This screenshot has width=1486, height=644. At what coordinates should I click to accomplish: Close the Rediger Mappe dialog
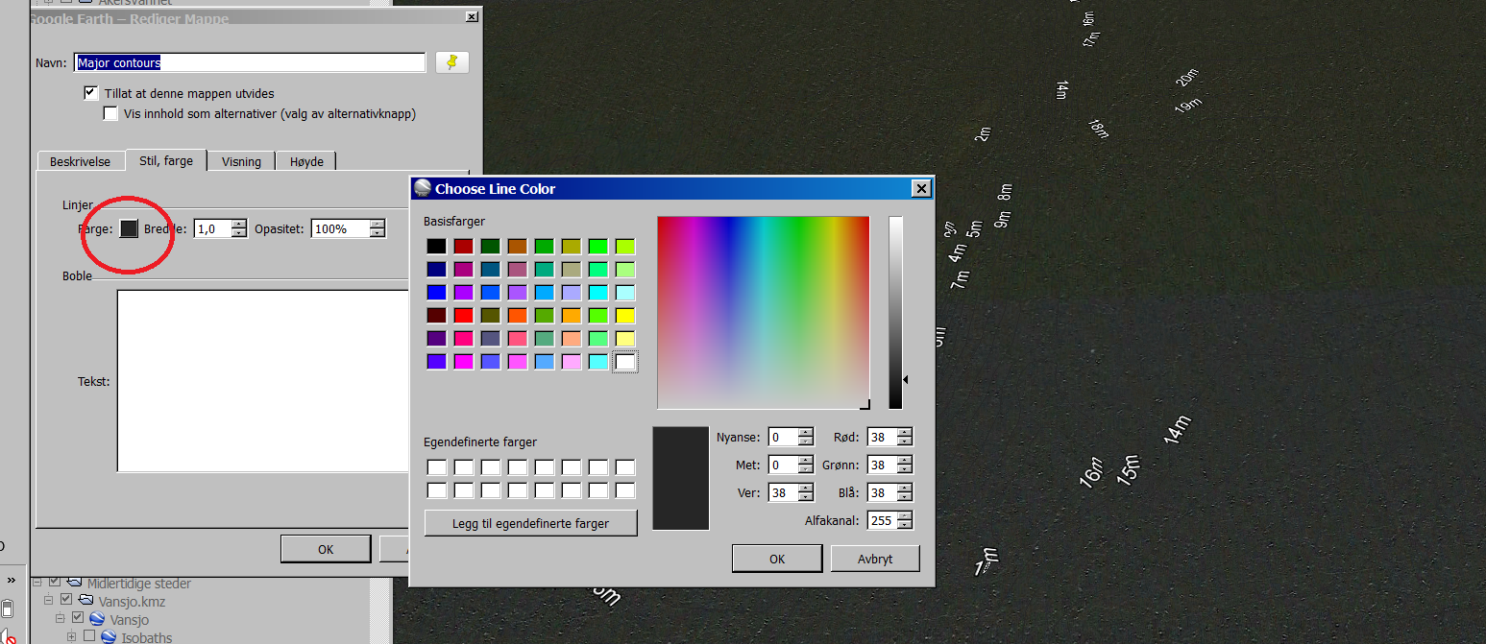471,17
